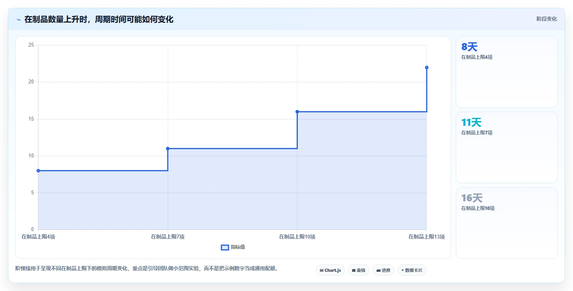Select the Chart.js tag pill

[330, 270]
